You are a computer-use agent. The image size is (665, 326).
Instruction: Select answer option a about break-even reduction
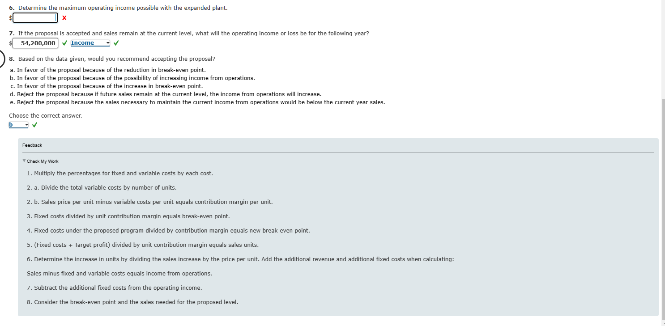[108, 70]
